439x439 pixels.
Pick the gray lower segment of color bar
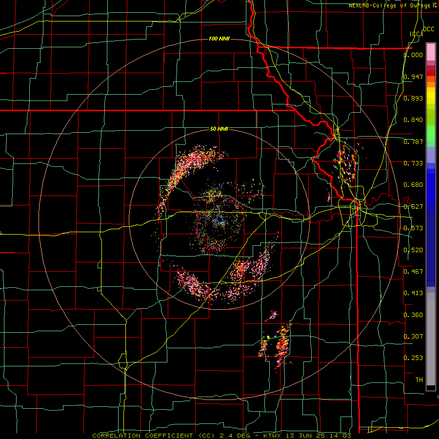431,339
